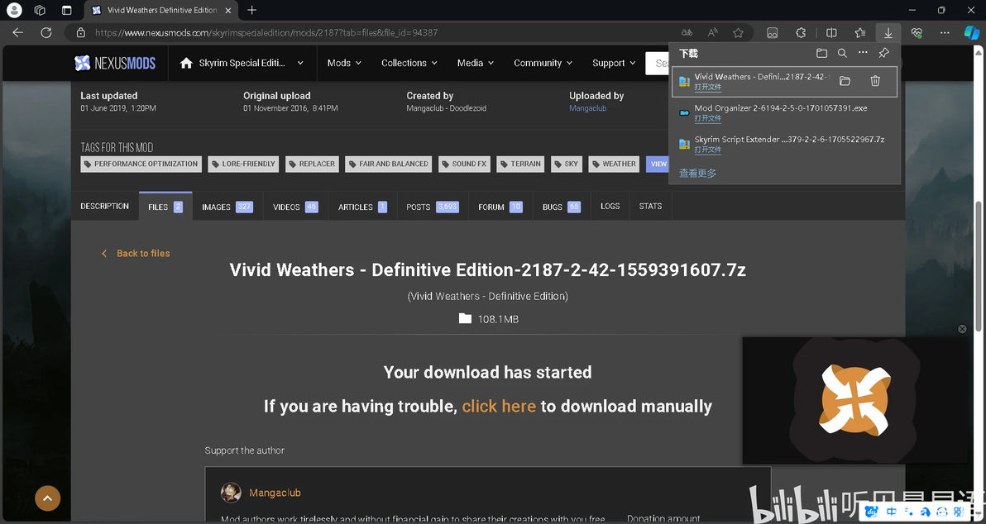
Task: Expand the Mods menu
Action: pyautogui.click(x=344, y=63)
